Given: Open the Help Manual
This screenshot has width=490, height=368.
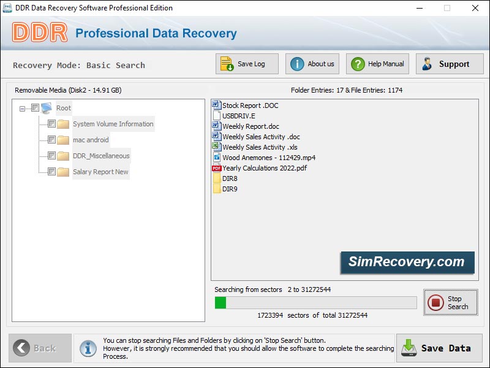Looking at the screenshot, I should 377,64.
